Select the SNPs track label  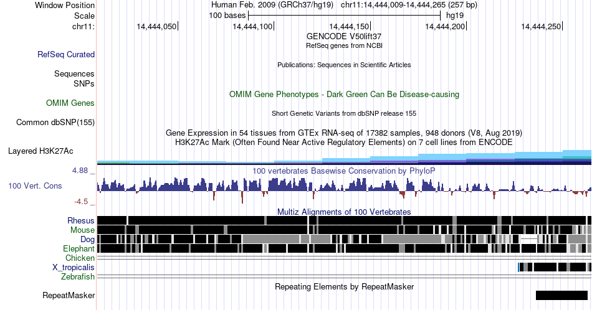coord(84,83)
